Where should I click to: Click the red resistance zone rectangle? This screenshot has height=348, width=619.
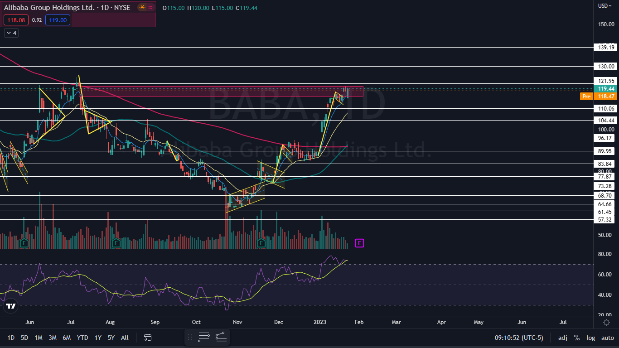point(221,91)
